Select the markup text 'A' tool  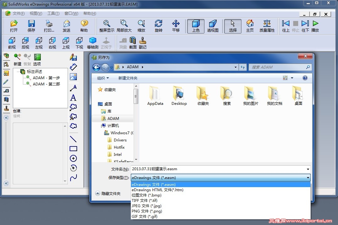pyautogui.click(x=73, y=98)
